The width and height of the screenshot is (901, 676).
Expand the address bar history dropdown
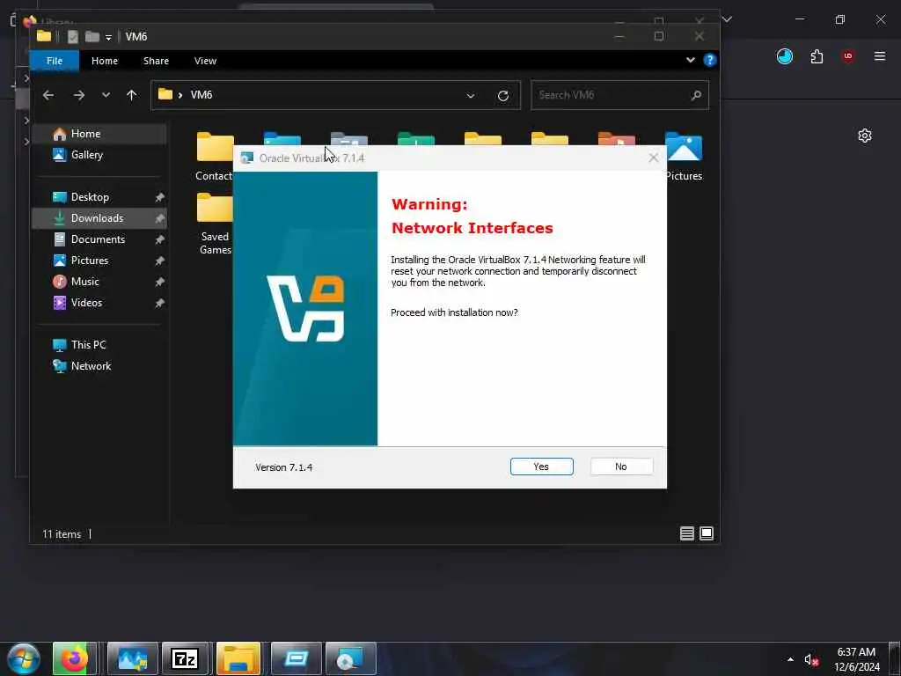[471, 95]
